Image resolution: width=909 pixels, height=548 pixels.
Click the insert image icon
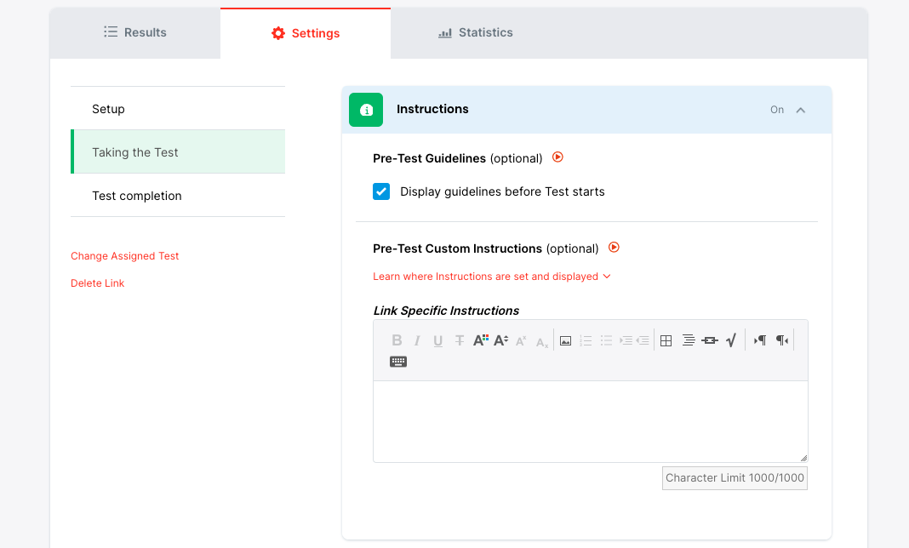click(565, 340)
